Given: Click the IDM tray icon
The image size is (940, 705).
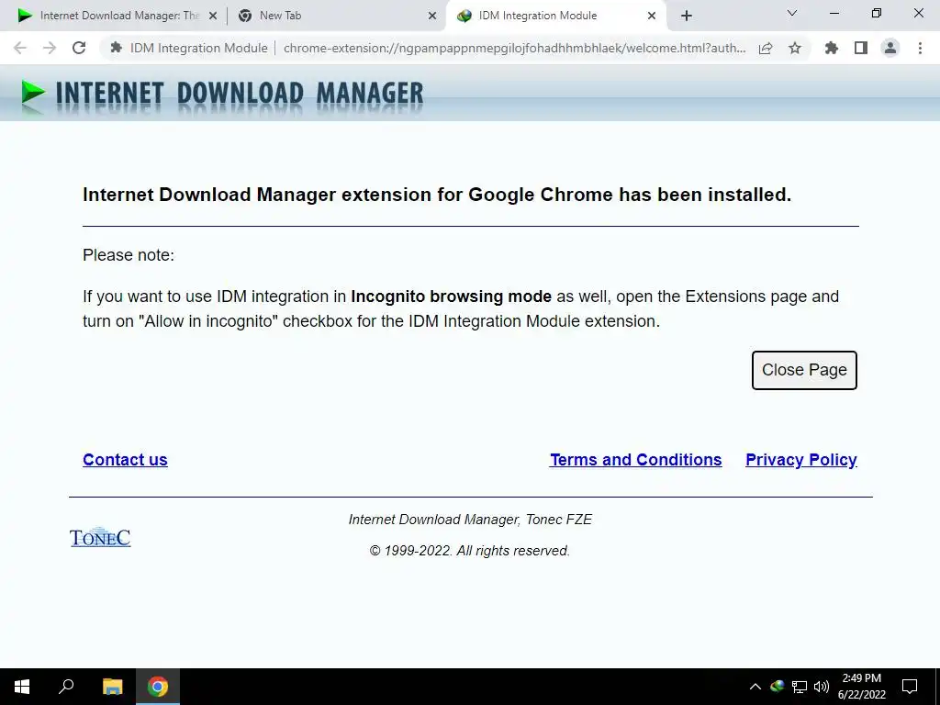Looking at the screenshot, I should pos(778,686).
